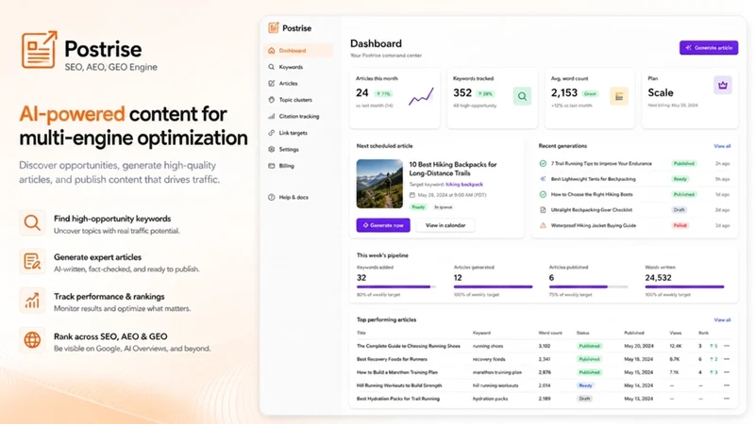The width and height of the screenshot is (755, 424).
Task: Click the marathon training plan keyword cell
Action: 497,372
